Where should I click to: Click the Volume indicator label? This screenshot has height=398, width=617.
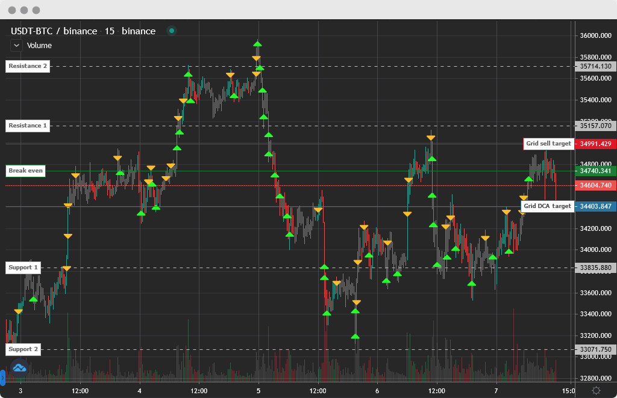[x=39, y=46]
